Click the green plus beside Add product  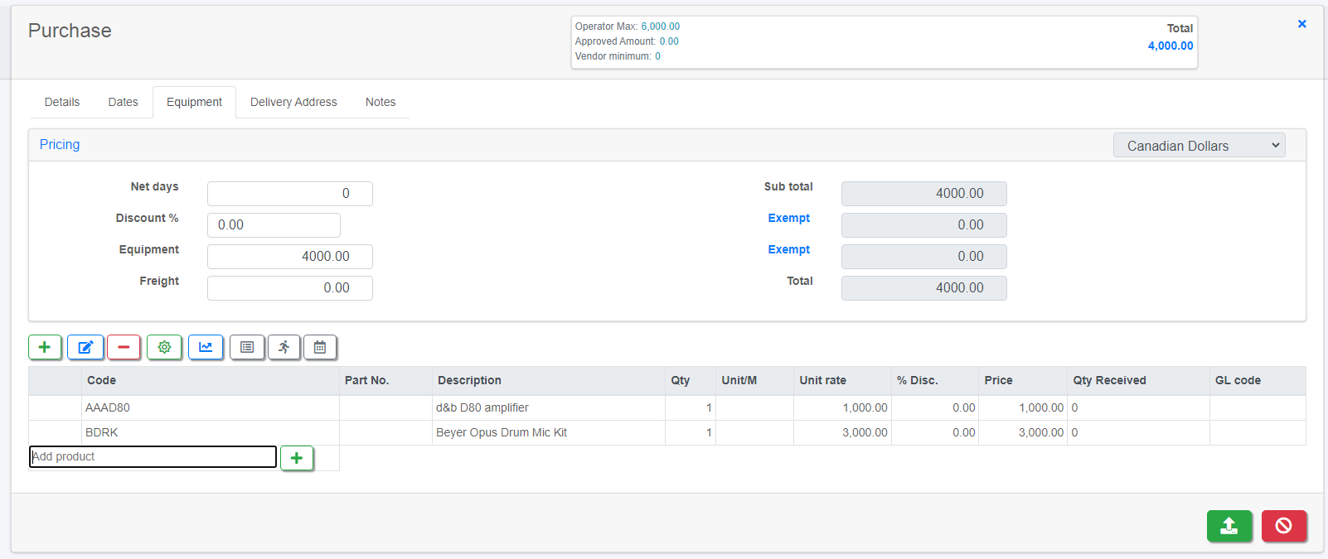coord(297,458)
